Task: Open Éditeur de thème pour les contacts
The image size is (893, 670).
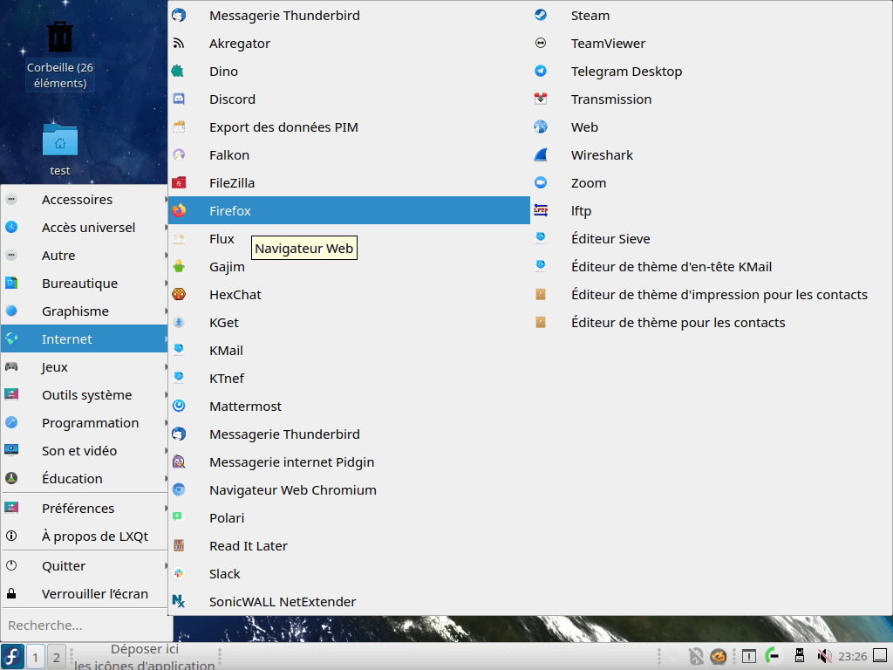Action: 711,323
